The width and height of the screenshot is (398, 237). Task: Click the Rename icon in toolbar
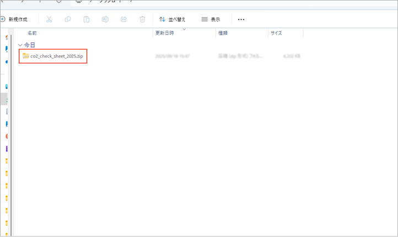click(x=105, y=19)
